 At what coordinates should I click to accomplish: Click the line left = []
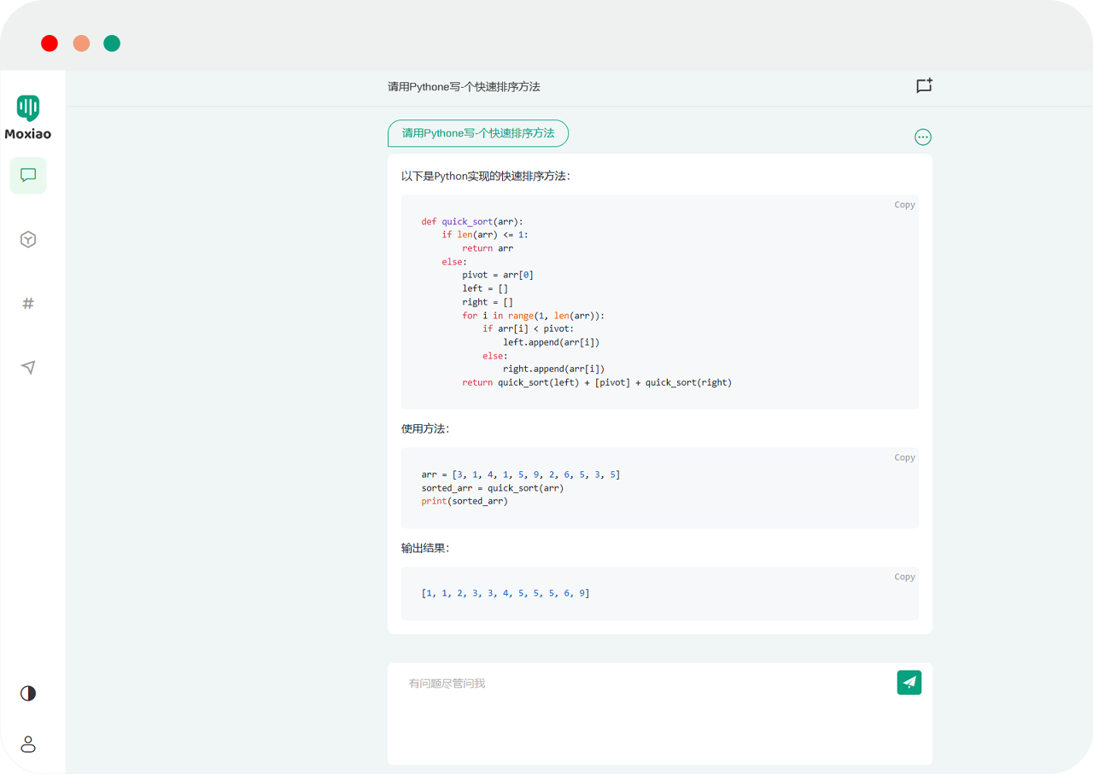coord(485,288)
